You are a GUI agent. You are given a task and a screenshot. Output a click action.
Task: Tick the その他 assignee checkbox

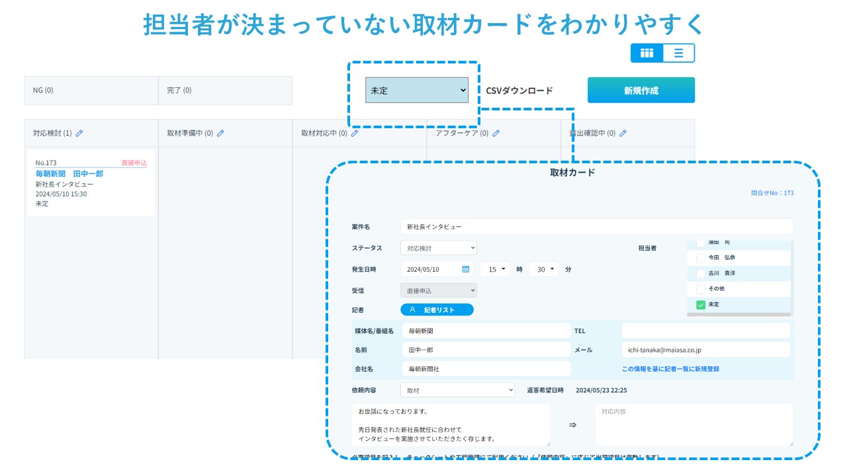point(701,289)
